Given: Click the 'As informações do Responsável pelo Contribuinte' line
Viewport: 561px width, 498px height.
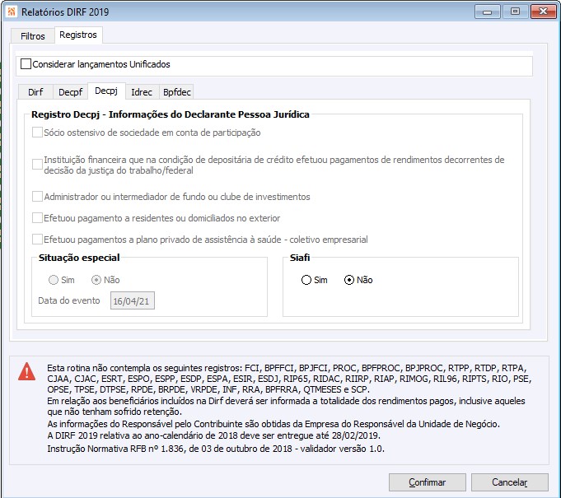Looking at the screenshot, I should point(273,424).
